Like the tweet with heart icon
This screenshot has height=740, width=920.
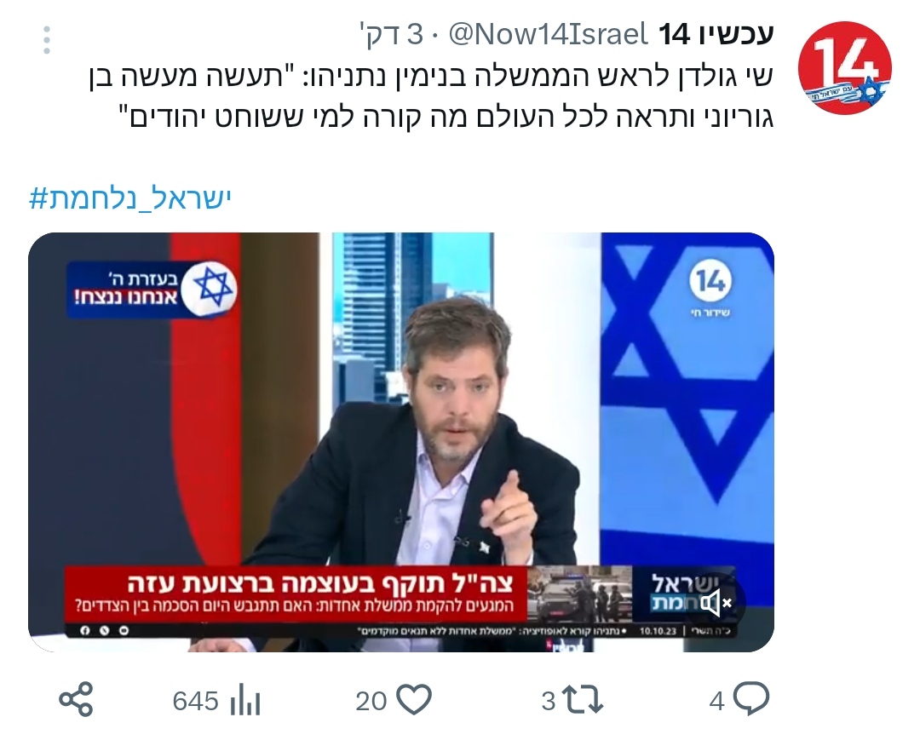pyautogui.click(x=414, y=699)
